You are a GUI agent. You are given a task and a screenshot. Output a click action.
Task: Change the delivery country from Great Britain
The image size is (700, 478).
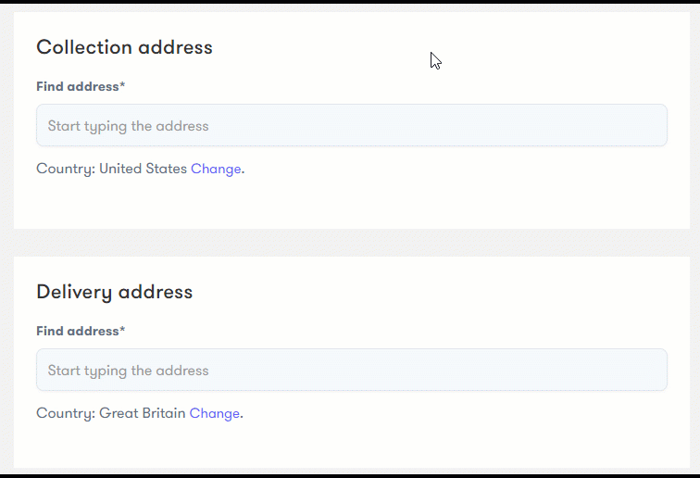214,413
